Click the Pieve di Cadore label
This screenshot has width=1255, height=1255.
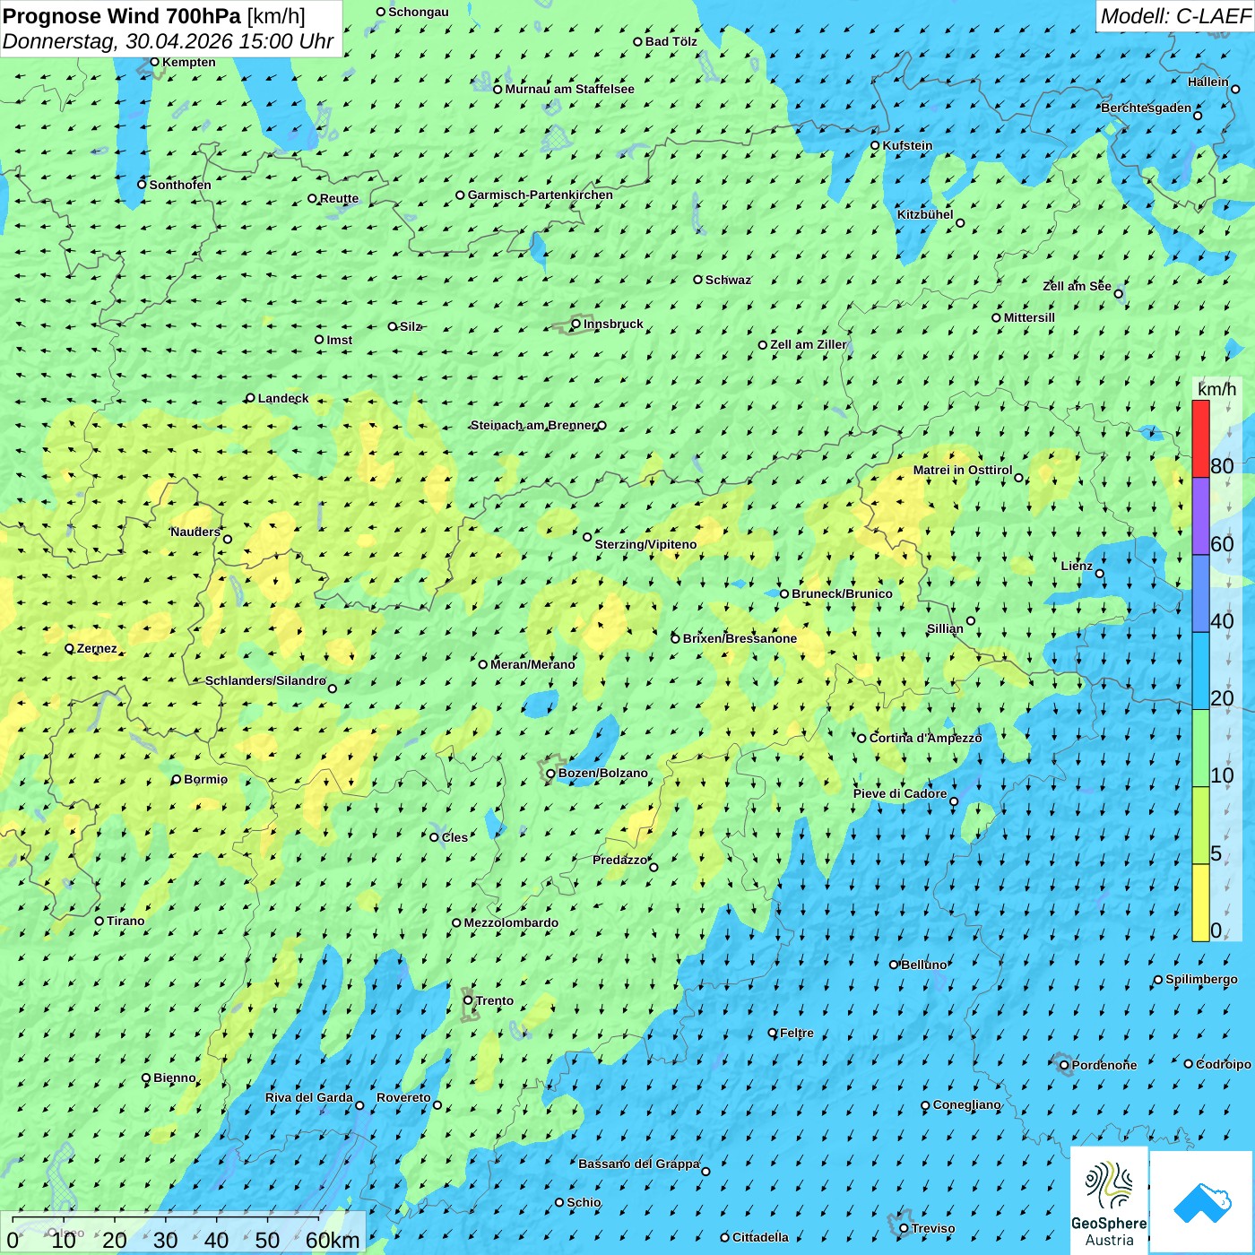(x=900, y=793)
